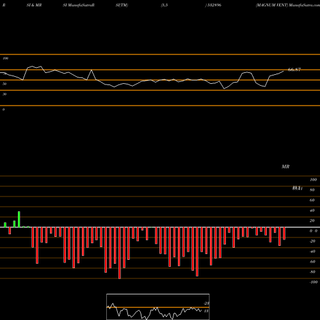Click the '100' label on the MR right axis

click(313, 180)
